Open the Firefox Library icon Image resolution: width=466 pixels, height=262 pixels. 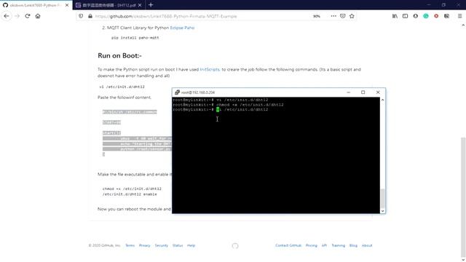point(395,16)
